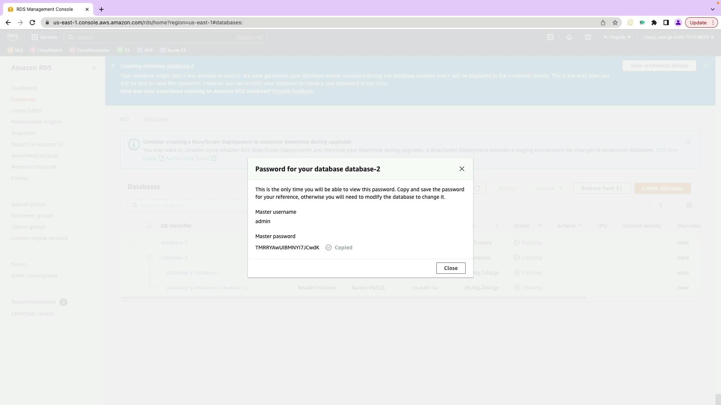Viewport: 721px width, 405px height.
Task: Open the notifications bell icon
Action: (569, 37)
